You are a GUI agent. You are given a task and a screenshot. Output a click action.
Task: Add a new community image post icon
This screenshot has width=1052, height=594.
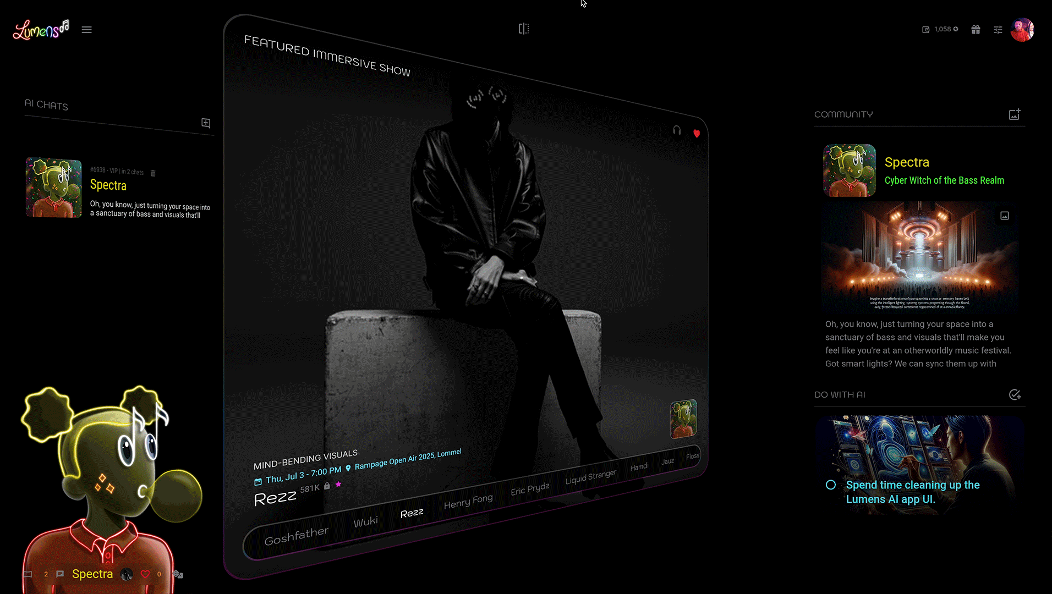point(1015,114)
